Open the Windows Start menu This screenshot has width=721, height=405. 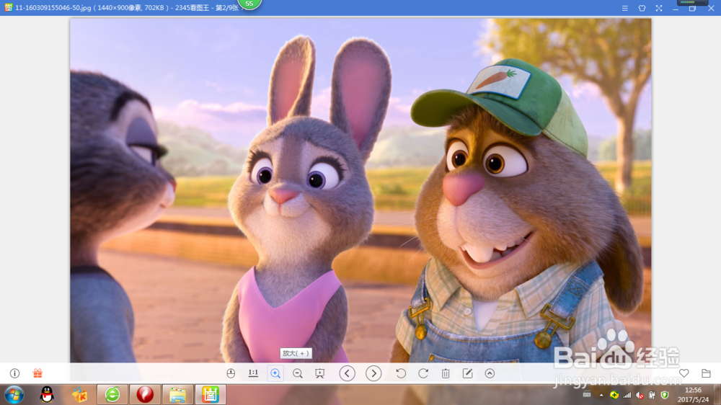(14, 394)
